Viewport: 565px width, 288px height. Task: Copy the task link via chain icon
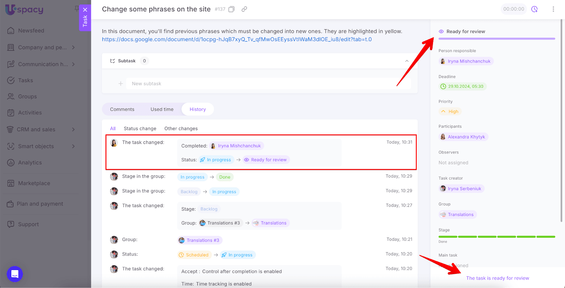pyautogui.click(x=244, y=9)
